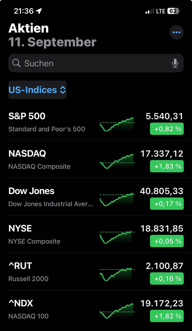Tap the microphone dictation icon
This screenshot has height=331, width=192.
coord(175,63)
